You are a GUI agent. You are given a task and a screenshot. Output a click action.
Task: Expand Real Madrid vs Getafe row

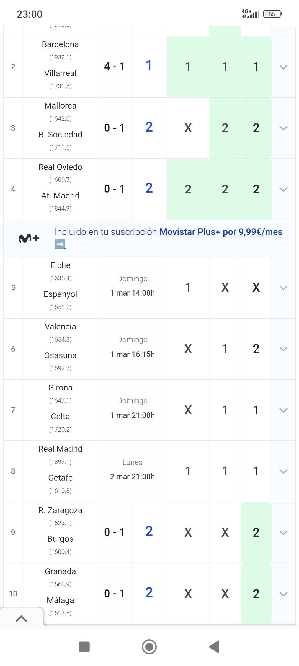click(283, 471)
